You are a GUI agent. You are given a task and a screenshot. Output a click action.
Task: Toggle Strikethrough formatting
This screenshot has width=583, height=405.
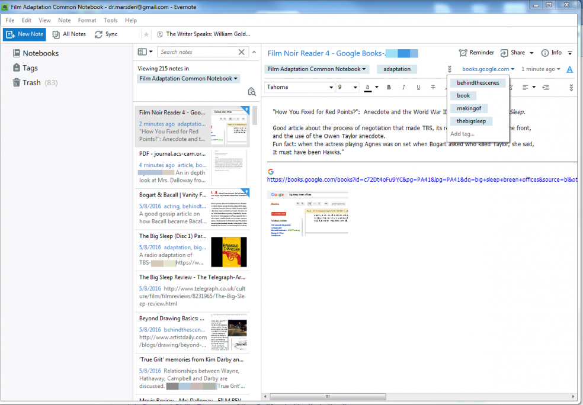tap(433, 87)
